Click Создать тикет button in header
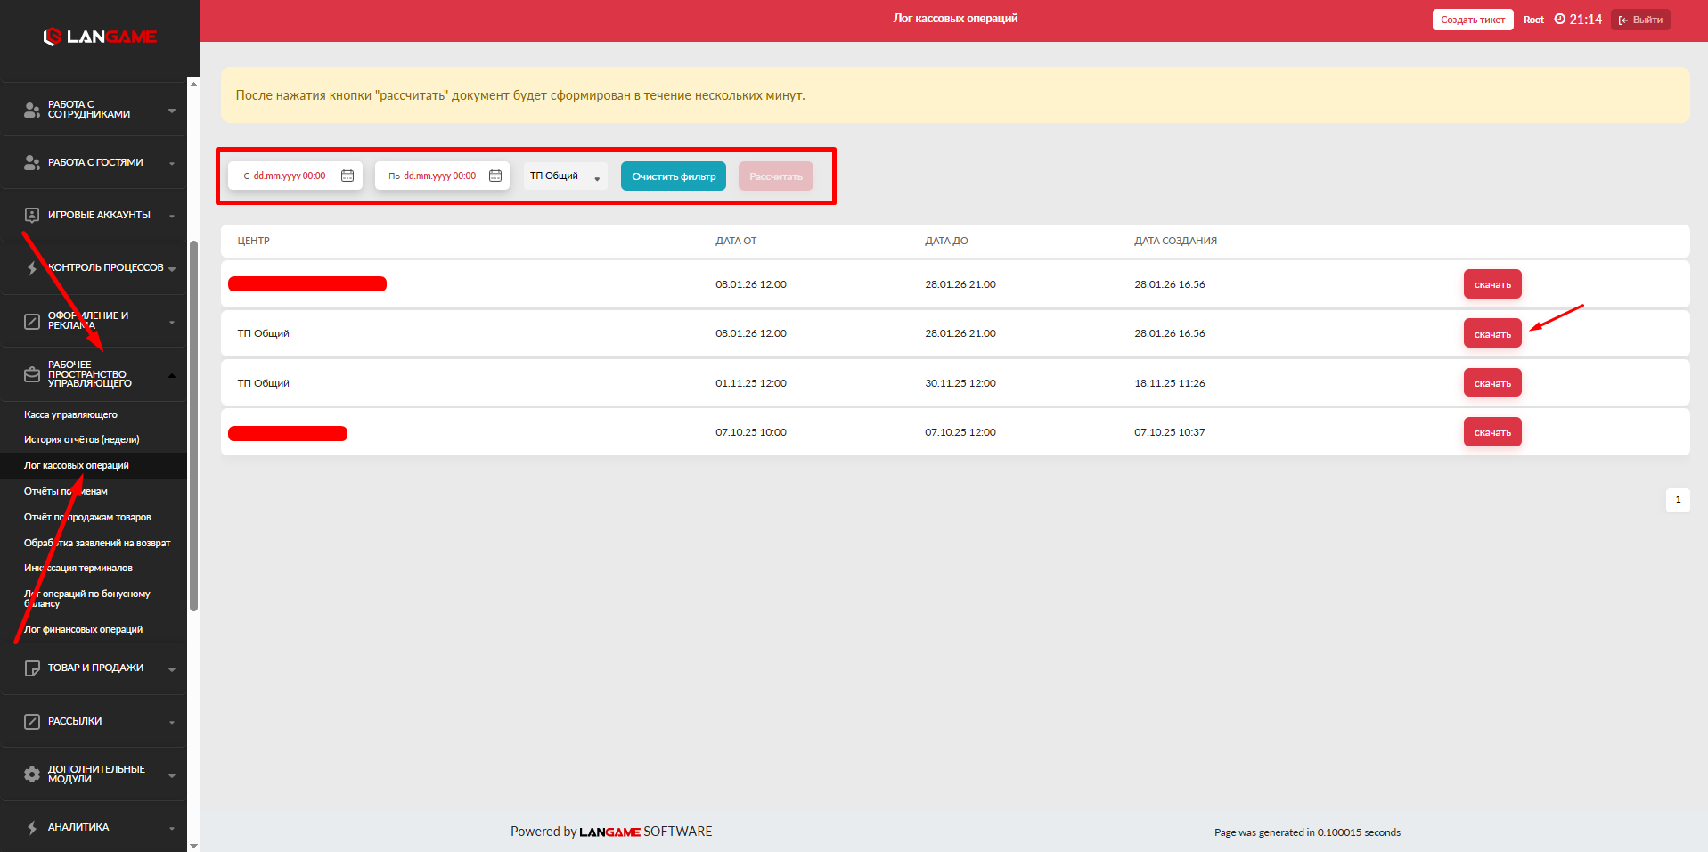This screenshot has width=1708, height=852. pos(1472,20)
